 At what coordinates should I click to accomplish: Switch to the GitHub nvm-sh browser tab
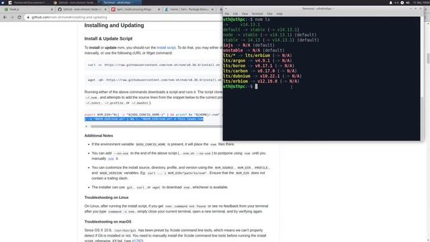82,9
